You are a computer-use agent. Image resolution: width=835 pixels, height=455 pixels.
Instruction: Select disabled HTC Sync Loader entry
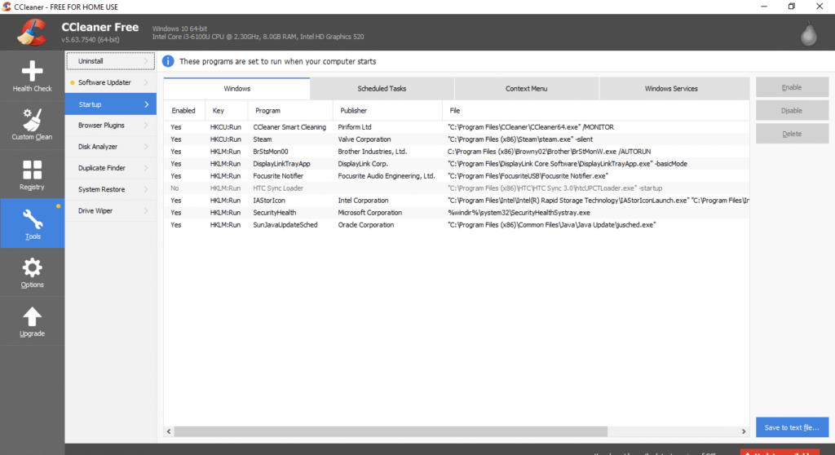pyautogui.click(x=457, y=188)
